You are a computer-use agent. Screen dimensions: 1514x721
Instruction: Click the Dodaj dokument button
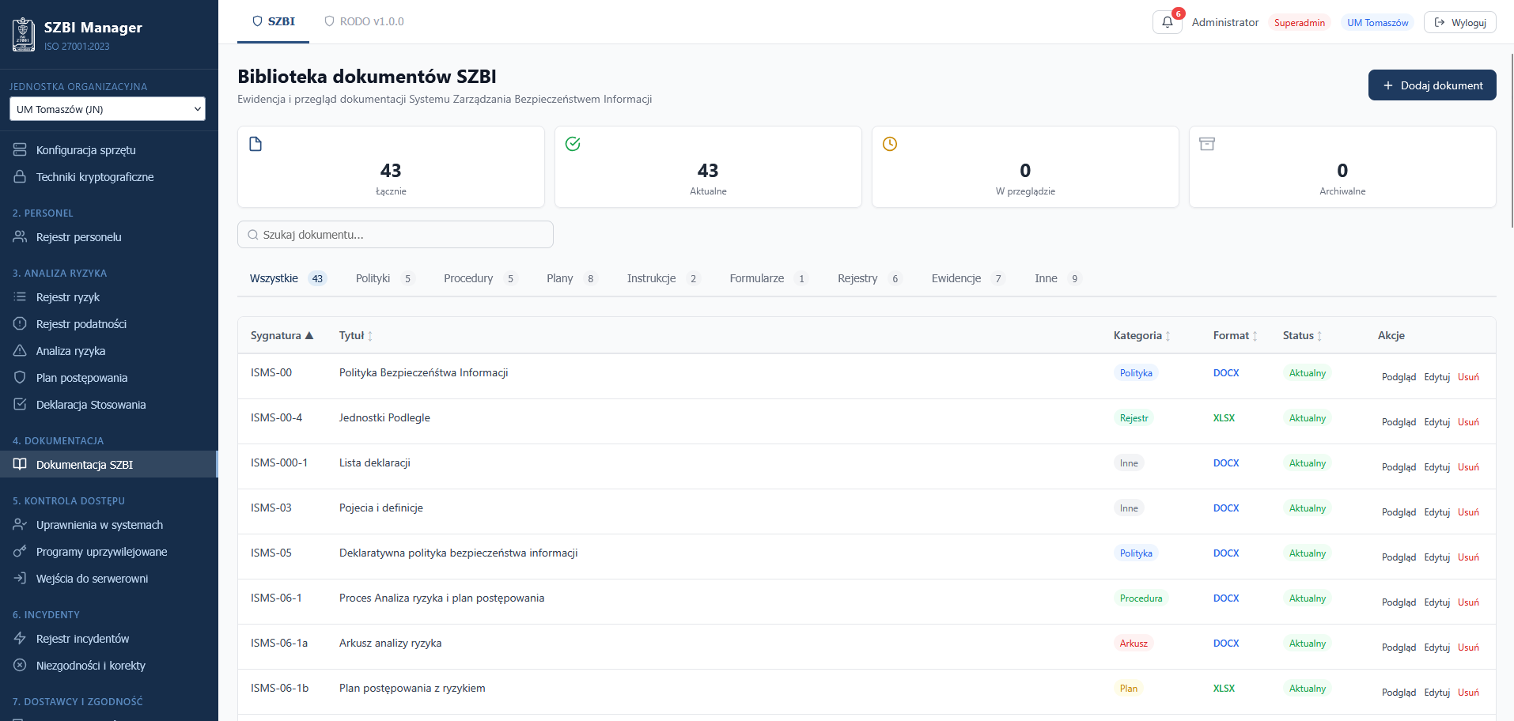click(1432, 85)
